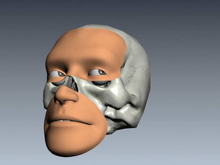Click the eyeball on the left side

[x=58, y=74]
